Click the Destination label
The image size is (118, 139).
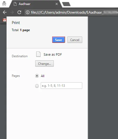20,56
